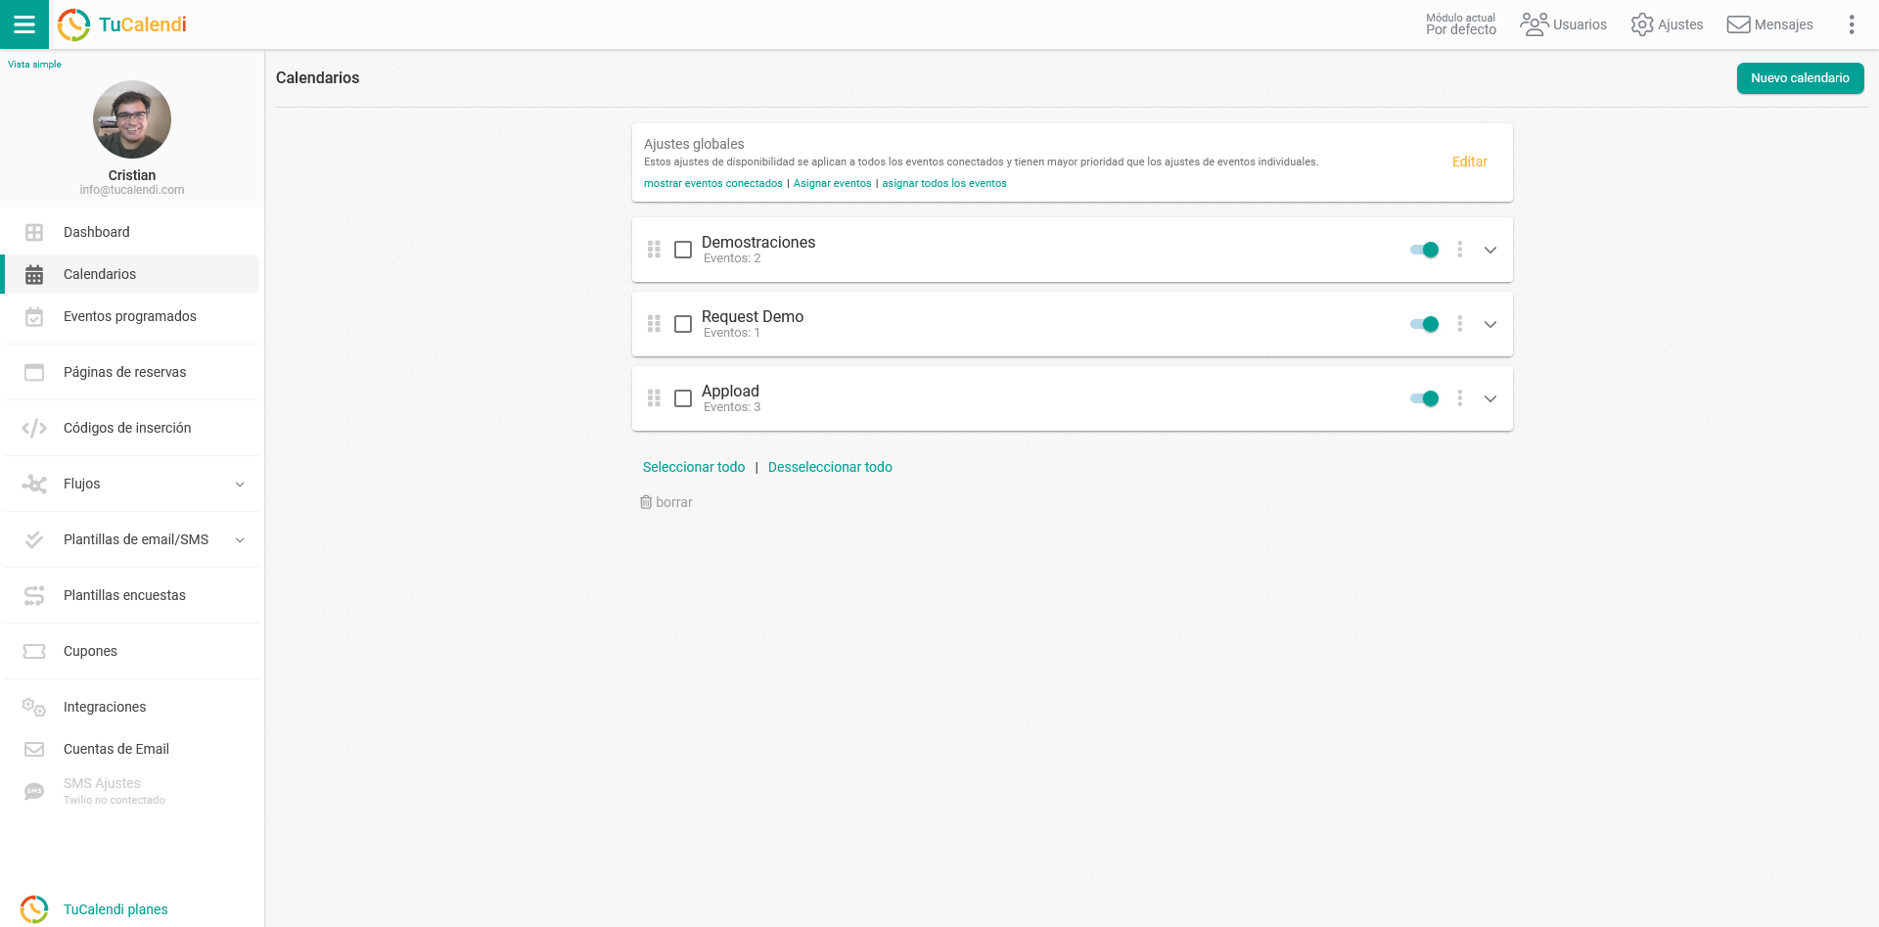Screen dimensions: 1879x927
Task: Open Páginas de reservas in the sidebar
Action: coord(132,372)
